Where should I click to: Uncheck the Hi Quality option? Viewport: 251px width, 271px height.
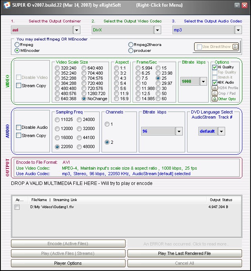[x=215, y=67]
